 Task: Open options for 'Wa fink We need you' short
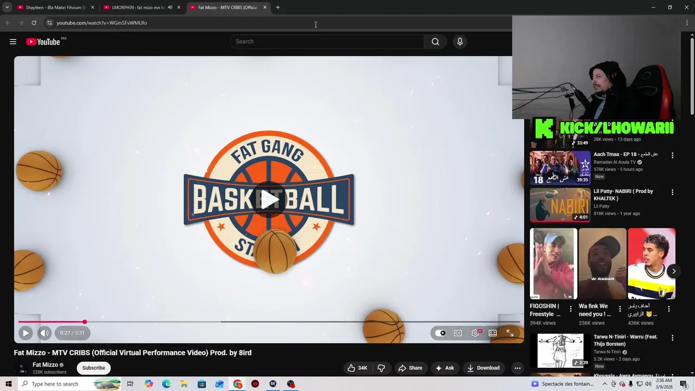[x=620, y=309]
